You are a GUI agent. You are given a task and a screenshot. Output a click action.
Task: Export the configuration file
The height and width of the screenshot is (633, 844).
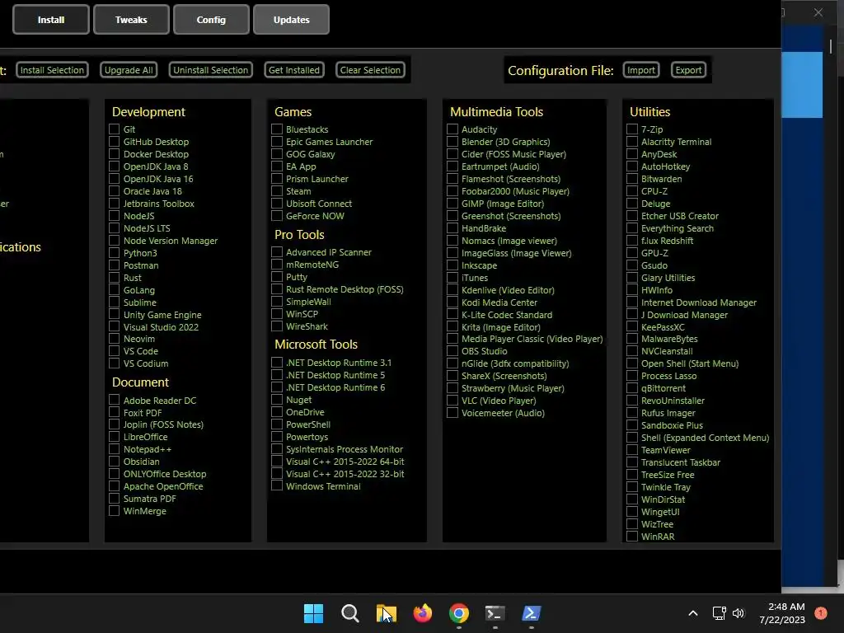[688, 70]
